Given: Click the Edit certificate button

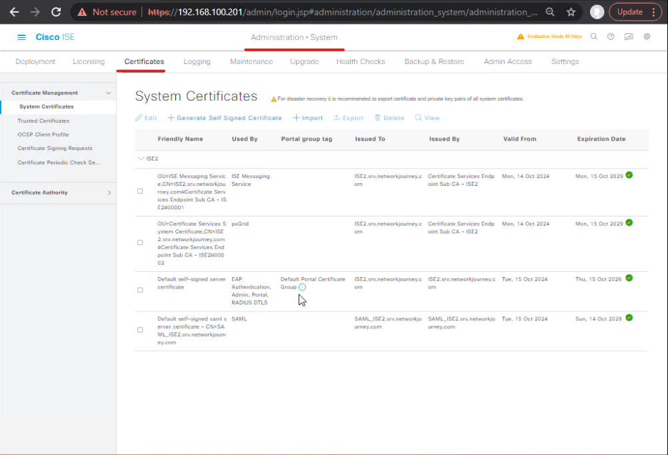Looking at the screenshot, I should click(146, 118).
